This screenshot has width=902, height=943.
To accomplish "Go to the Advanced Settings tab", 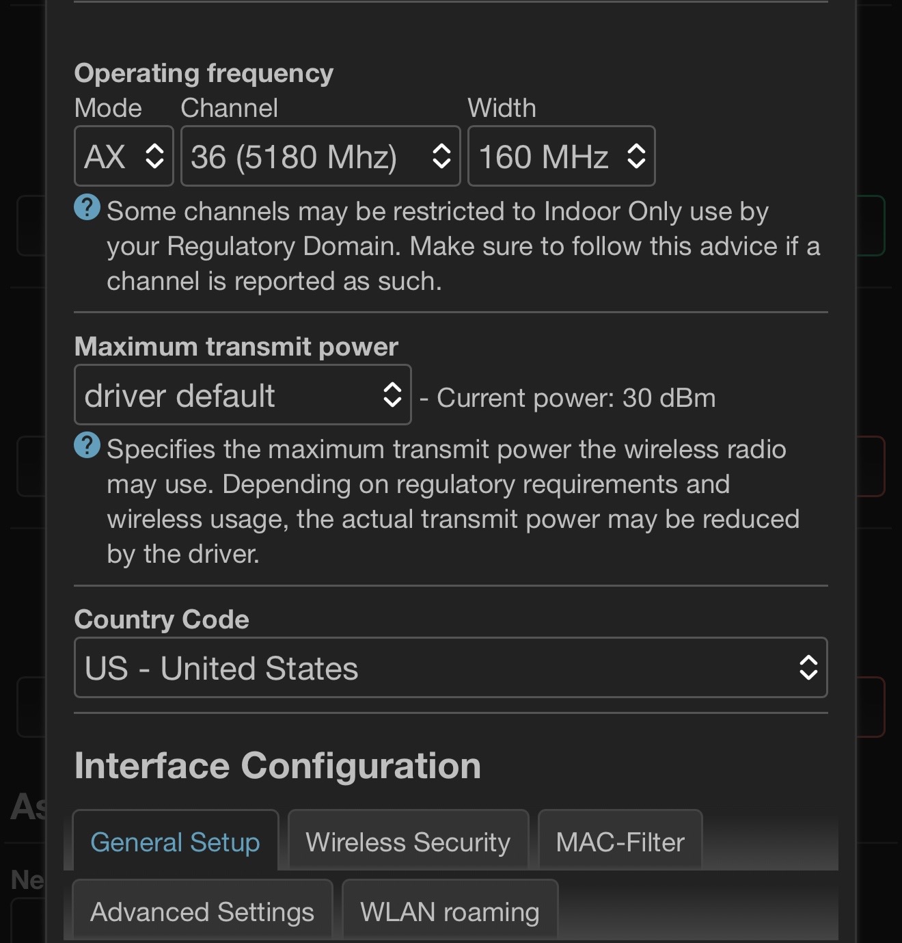I will click(202, 912).
